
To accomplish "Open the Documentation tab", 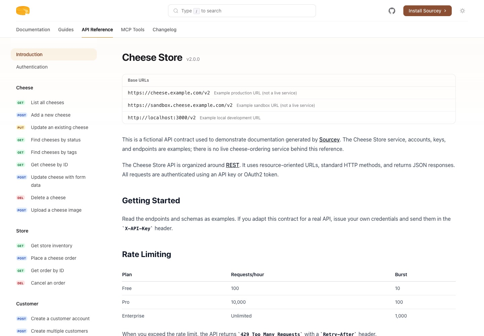I will 33,30.
